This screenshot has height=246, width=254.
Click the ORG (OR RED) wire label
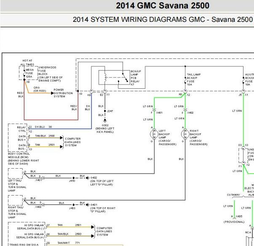[40, 89]
